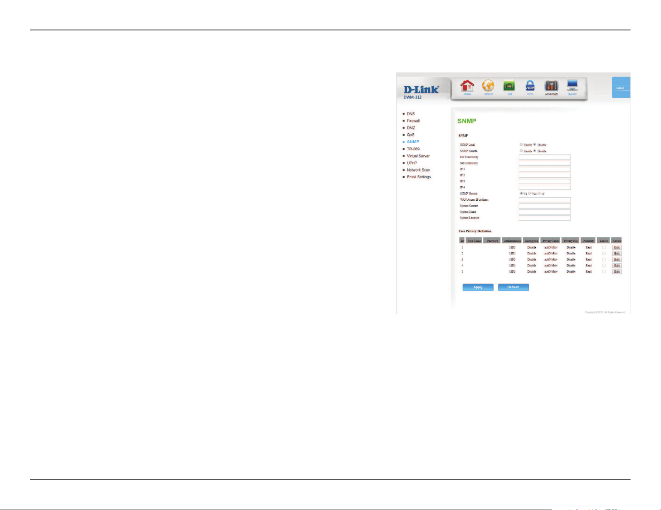The image size is (661, 510).
Task: Click MD5 in row 1
Action: click(x=512, y=247)
